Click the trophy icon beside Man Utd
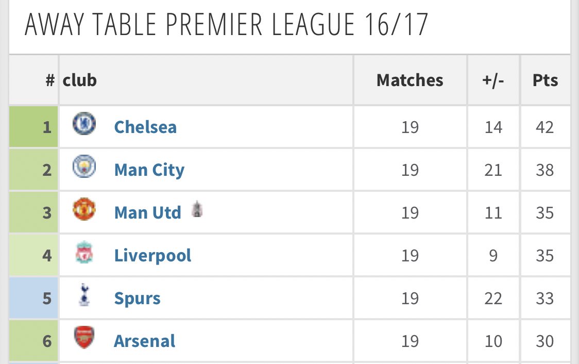 197,209
